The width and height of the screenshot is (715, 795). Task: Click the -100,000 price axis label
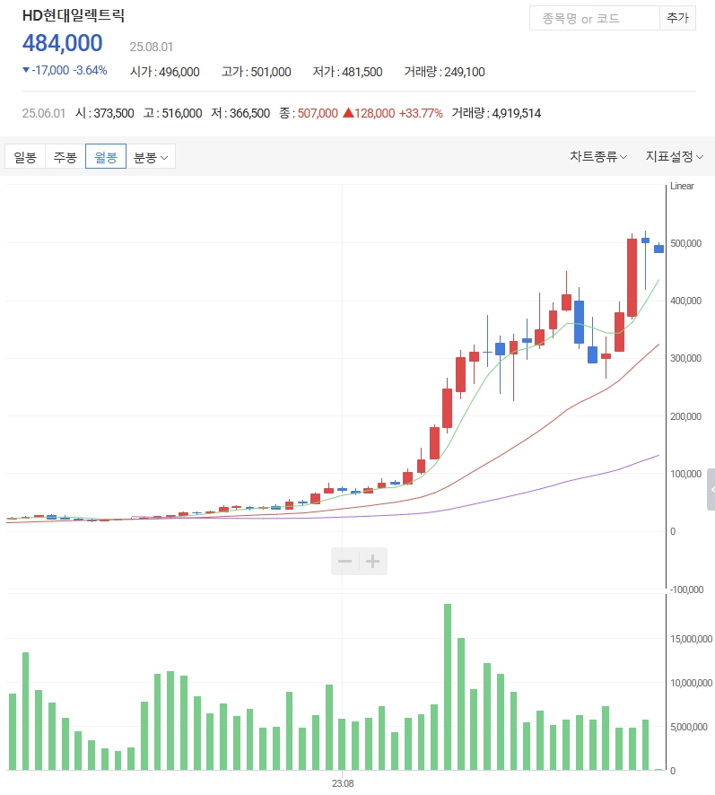coord(686,590)
